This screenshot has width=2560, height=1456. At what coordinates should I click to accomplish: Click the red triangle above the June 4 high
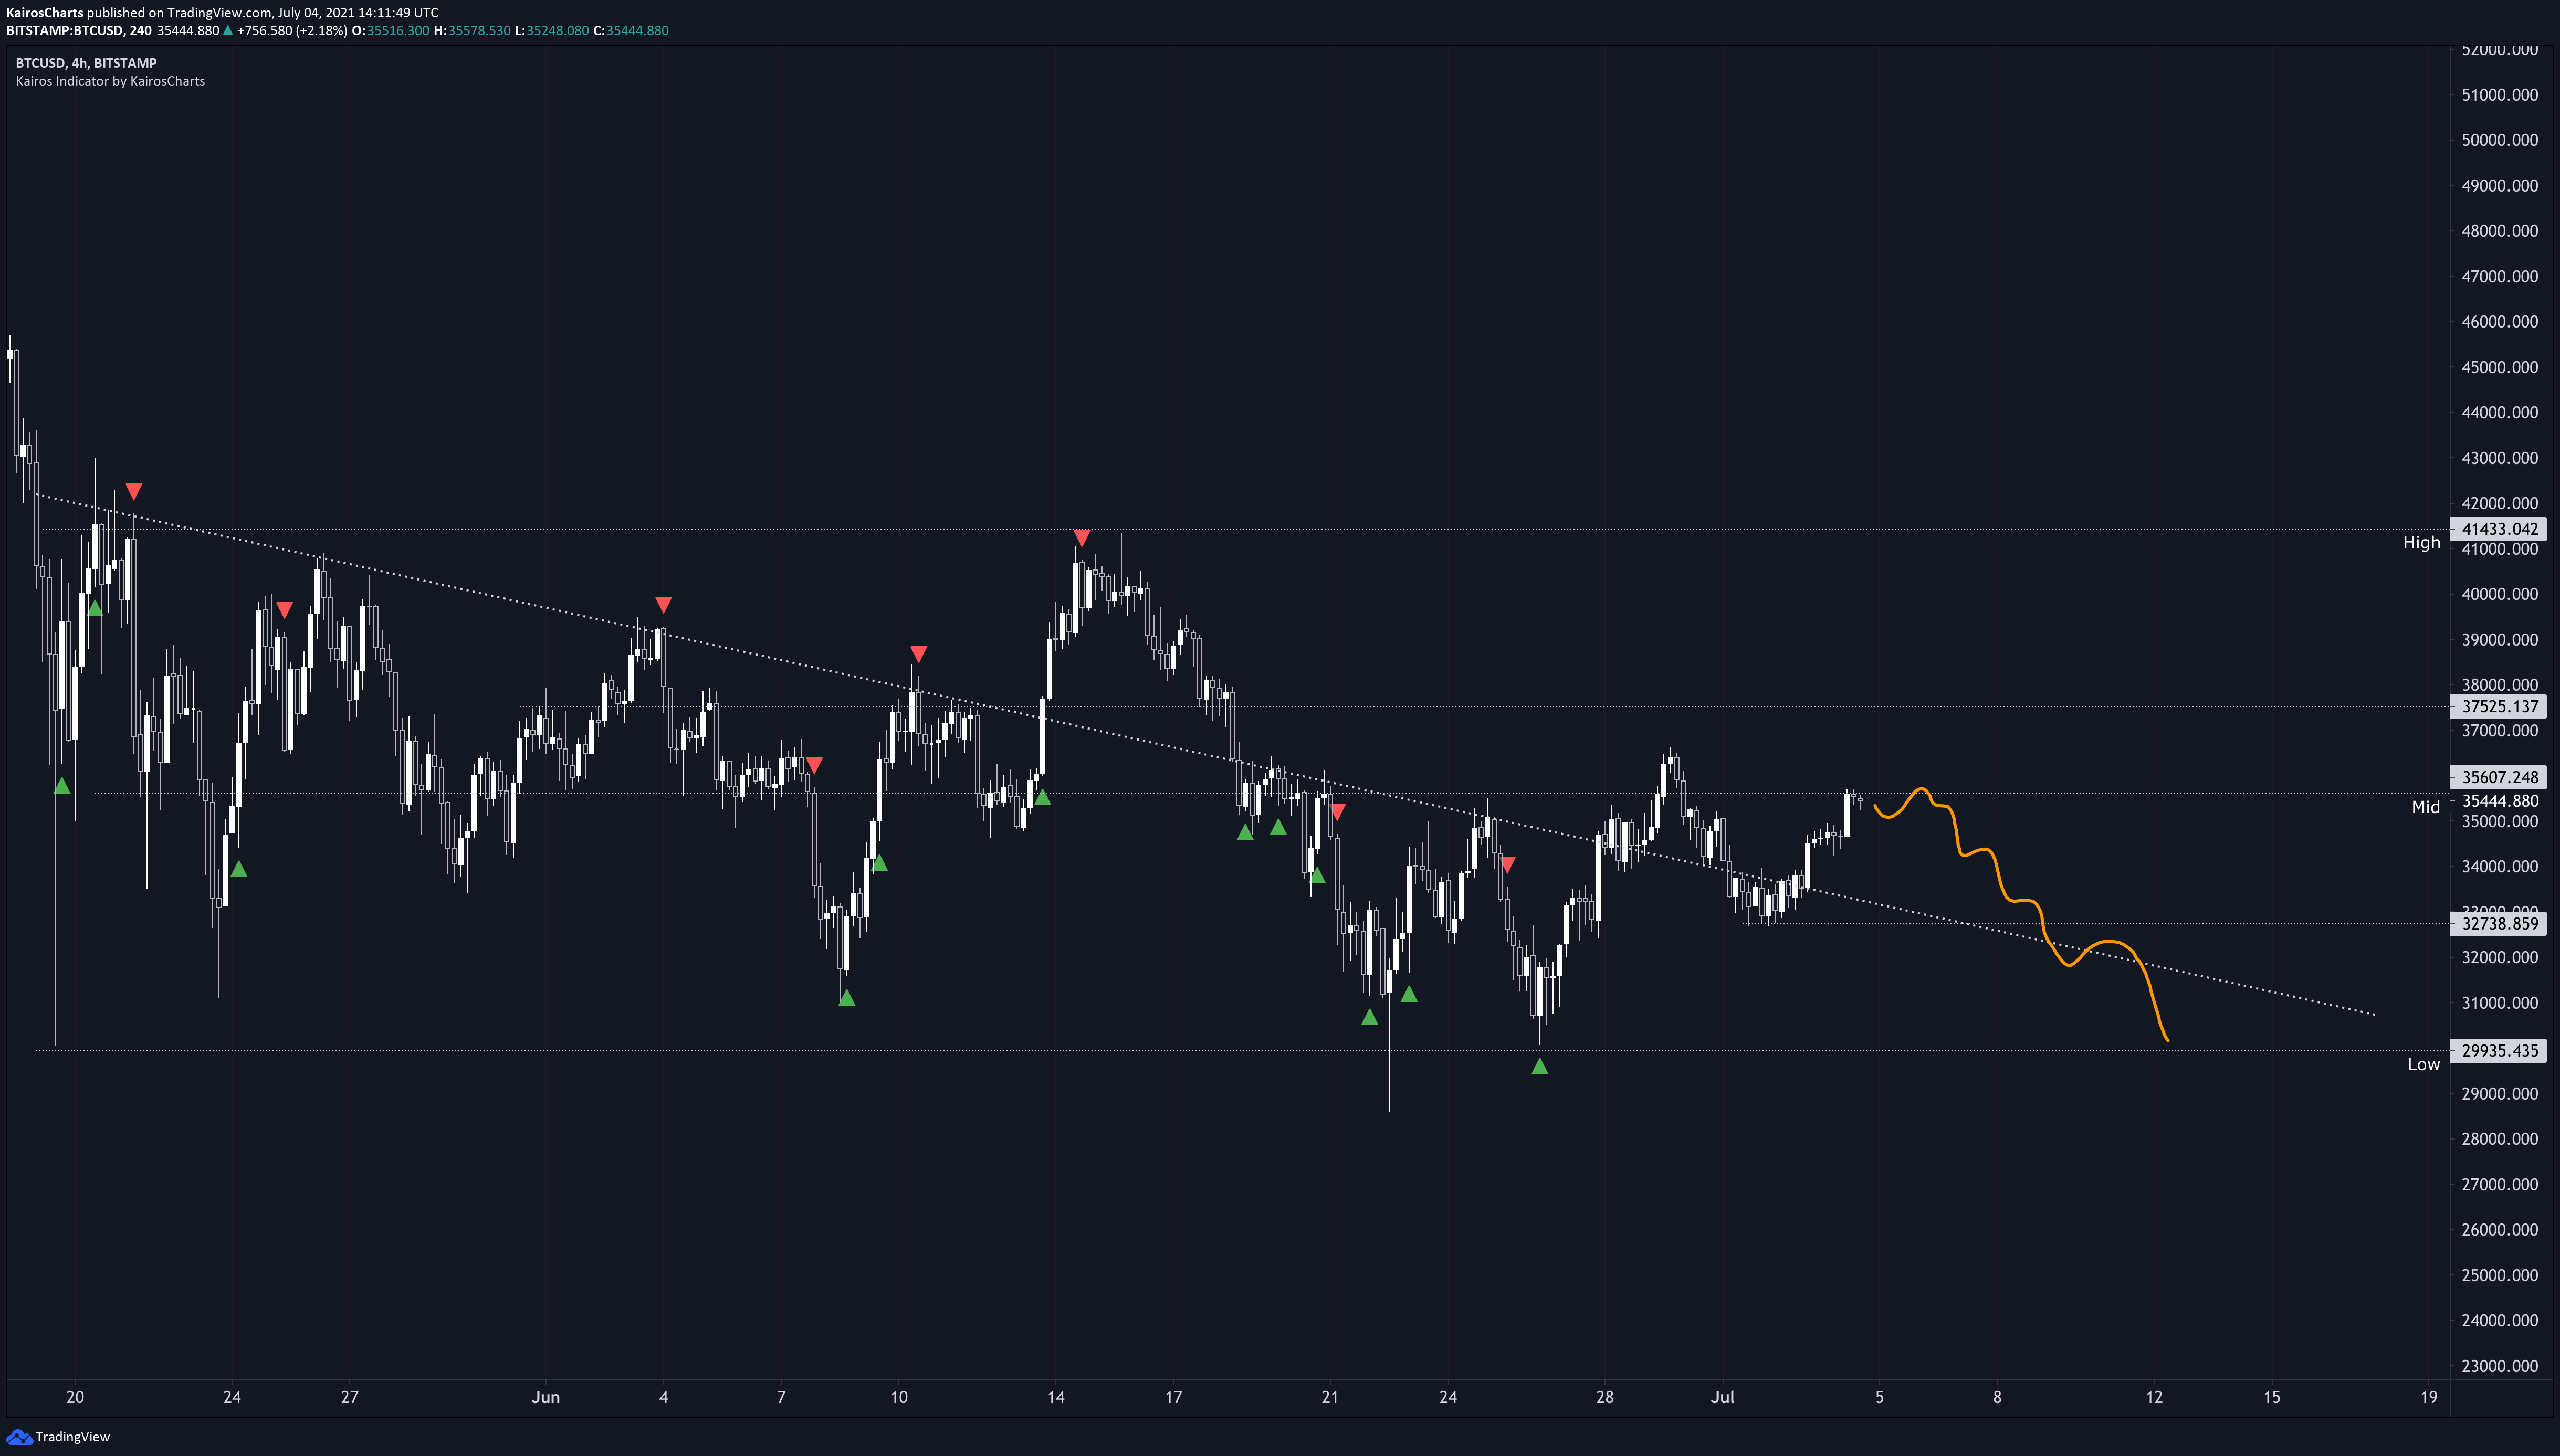[x=663, y=604]
